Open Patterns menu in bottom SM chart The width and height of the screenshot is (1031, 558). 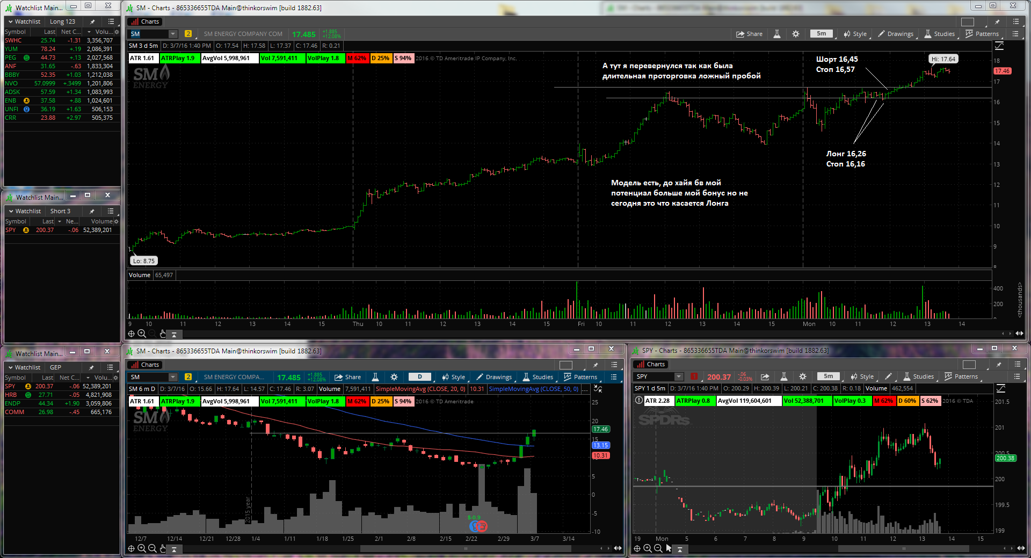(x=580, y=377)
